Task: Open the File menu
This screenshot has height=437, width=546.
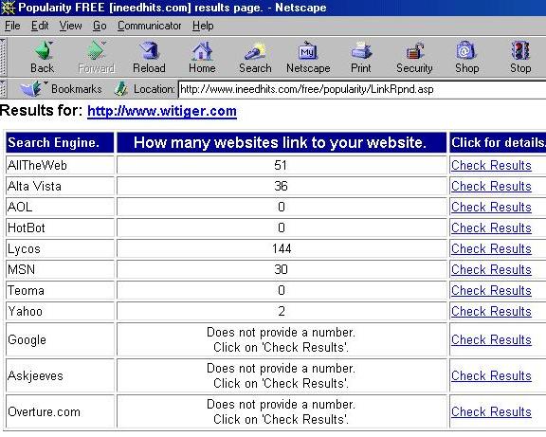Action: [x=12, y=26]
